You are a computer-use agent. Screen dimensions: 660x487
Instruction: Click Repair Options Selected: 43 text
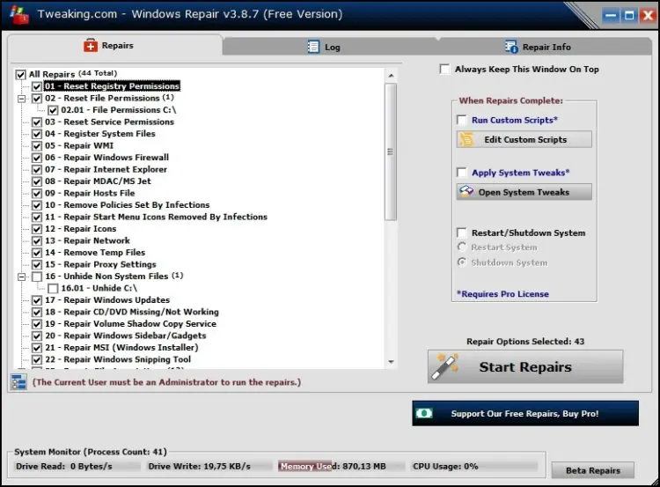[525, 341]
